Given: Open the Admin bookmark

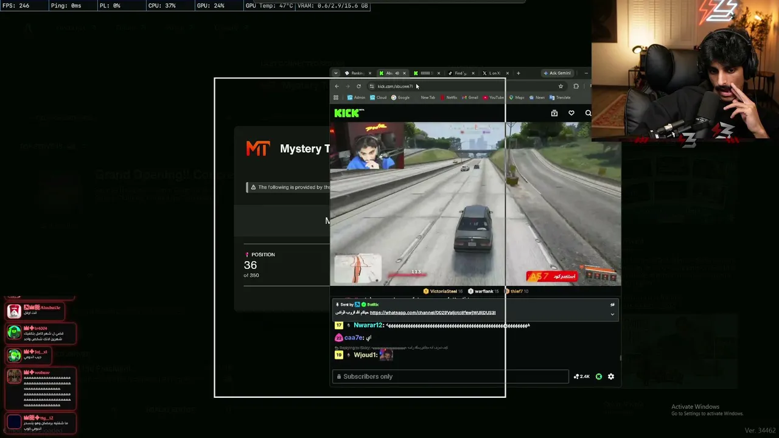Looking at the screenshot, I should tap(356, 97).
